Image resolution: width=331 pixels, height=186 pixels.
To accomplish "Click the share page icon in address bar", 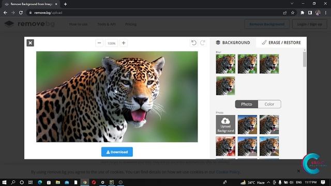I will tap(285, 12).
